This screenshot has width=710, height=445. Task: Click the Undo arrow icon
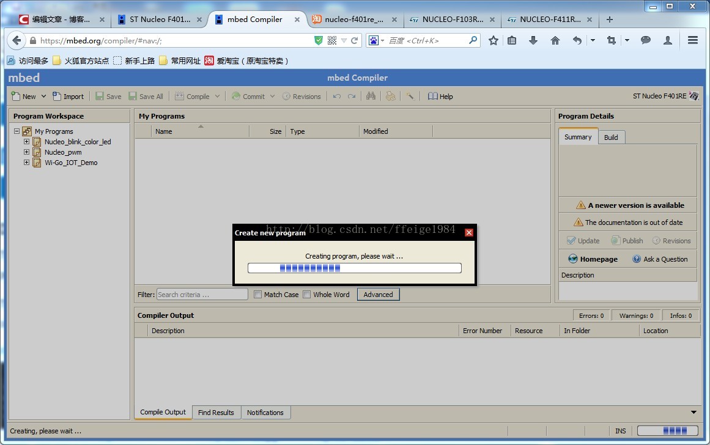(337, 97)
